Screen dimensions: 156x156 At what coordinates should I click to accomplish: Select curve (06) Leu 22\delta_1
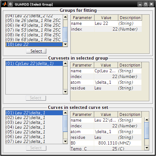tap(34, 137)
